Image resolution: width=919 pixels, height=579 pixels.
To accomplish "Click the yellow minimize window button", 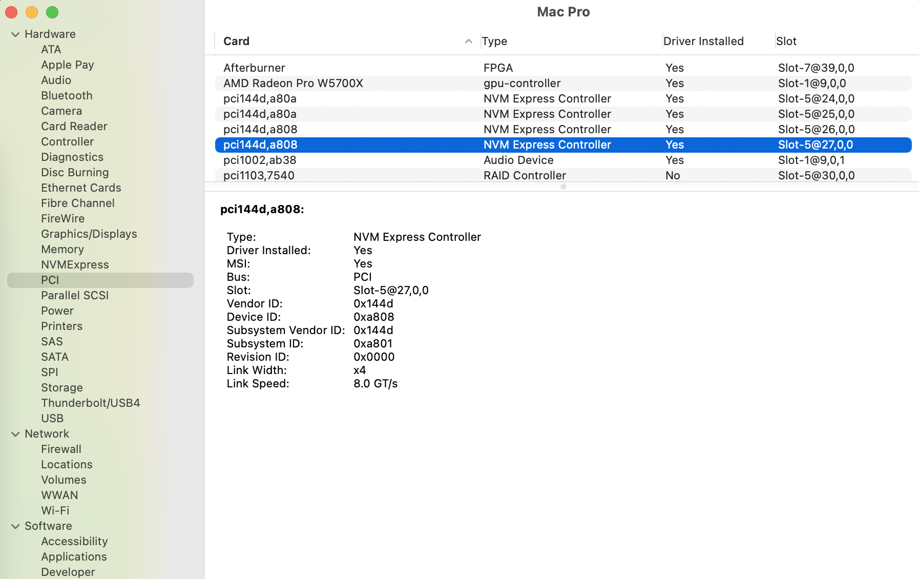I will (32, 12).
